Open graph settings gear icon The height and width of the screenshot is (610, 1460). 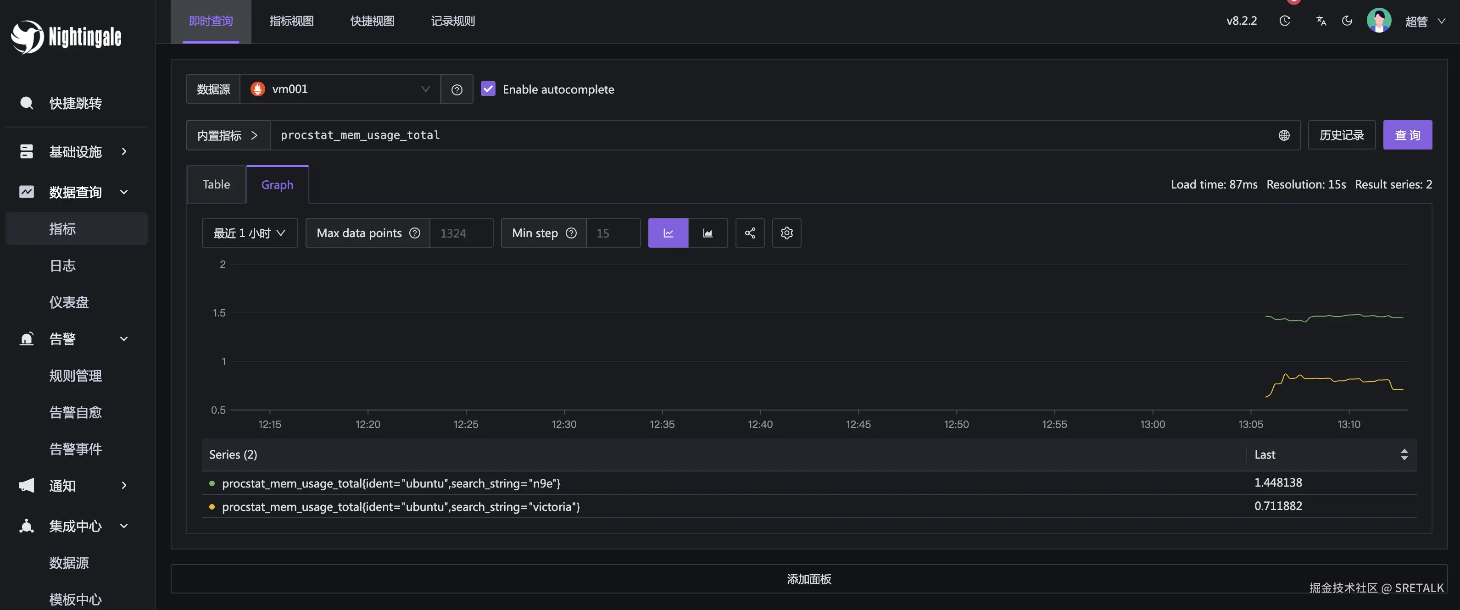tap(786, 233)
